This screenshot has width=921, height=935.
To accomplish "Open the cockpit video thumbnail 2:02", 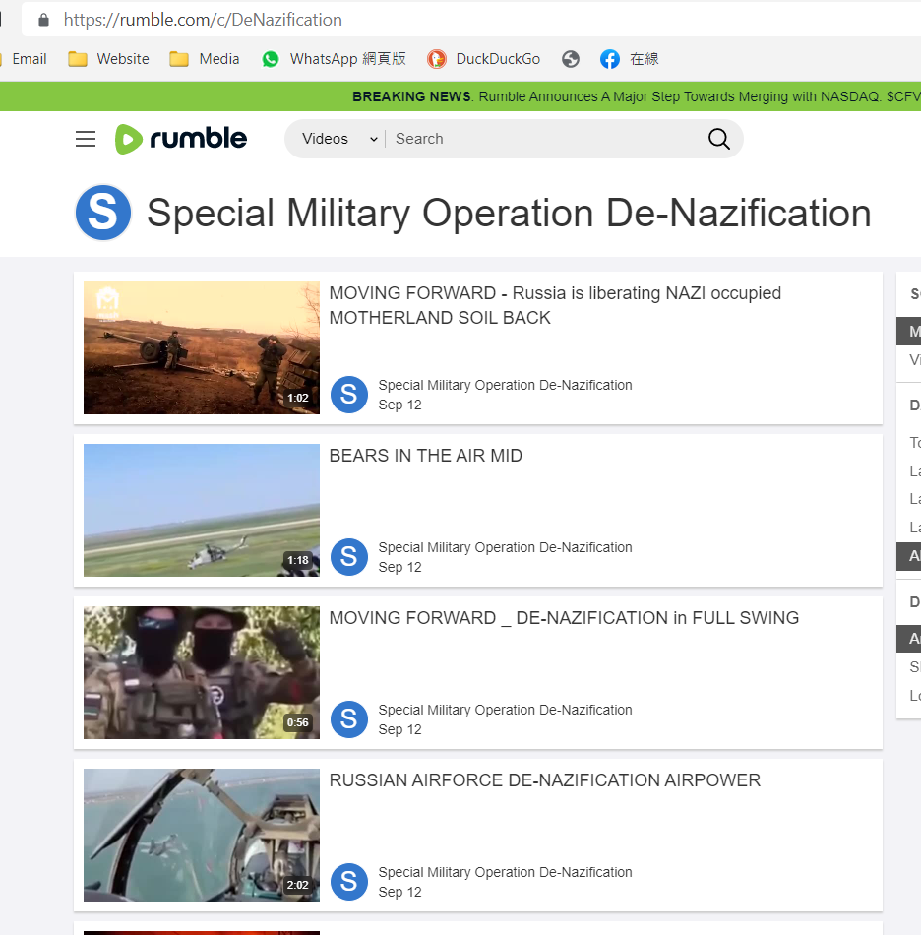I will point(202,835).
